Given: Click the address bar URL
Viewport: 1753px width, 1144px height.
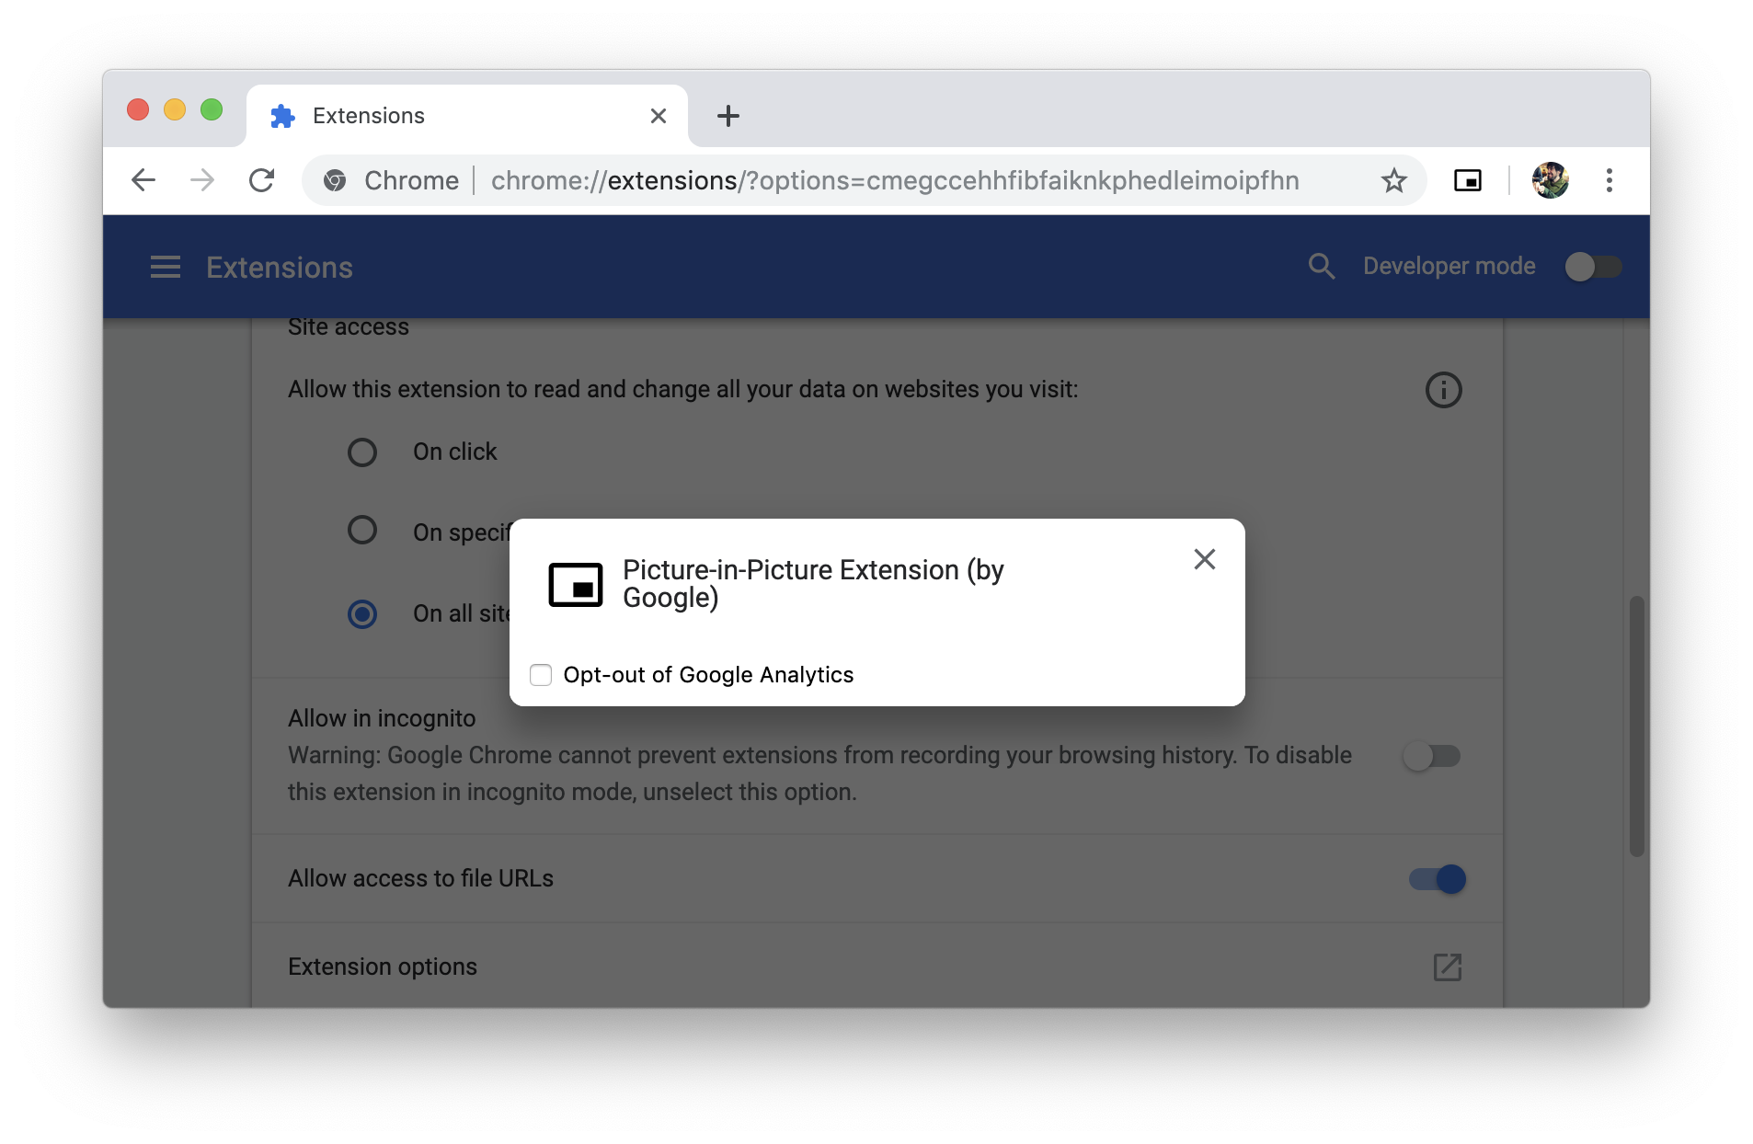Looking at the screenshot, I should pyautogui.click(x=895, y=180).
